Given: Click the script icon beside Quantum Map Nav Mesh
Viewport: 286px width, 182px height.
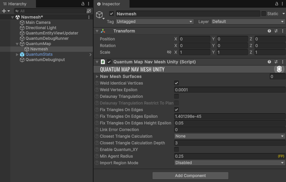Looking at the screenshot, I should 103,62.
